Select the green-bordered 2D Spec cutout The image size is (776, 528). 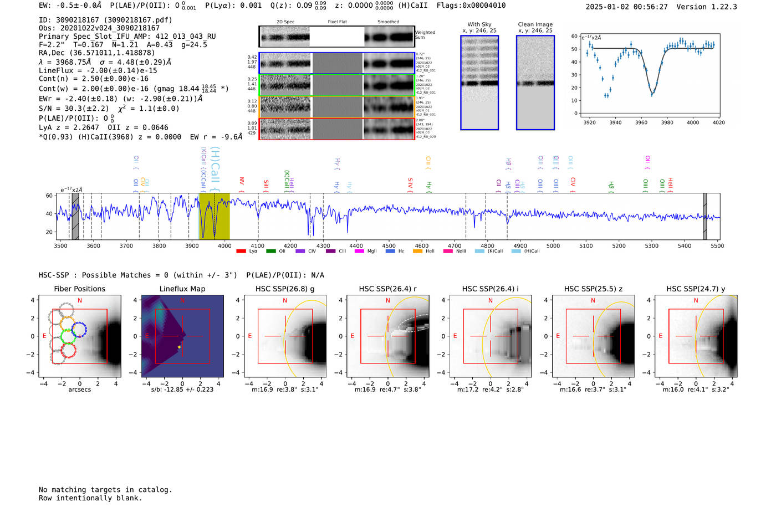[x=285, y=85]
